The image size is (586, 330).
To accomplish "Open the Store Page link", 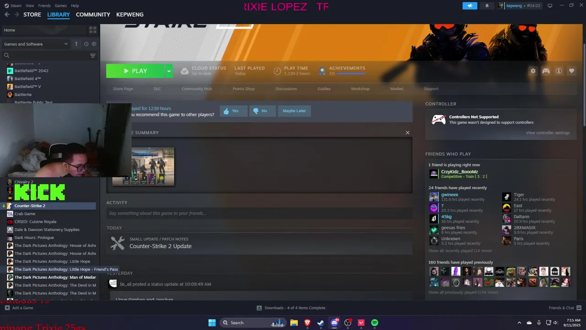I will tap(123, 89).
